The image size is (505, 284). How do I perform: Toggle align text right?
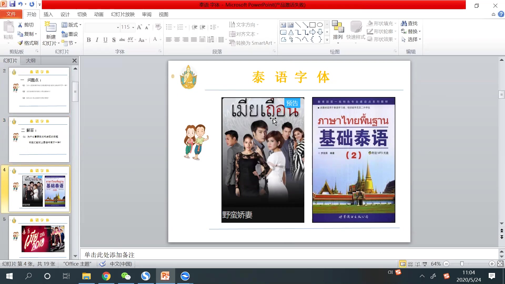tap(185, 39)
